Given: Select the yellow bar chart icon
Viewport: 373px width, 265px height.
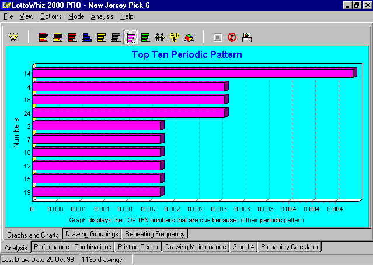Looking at the screenshot, I should [x=102, y=37].
